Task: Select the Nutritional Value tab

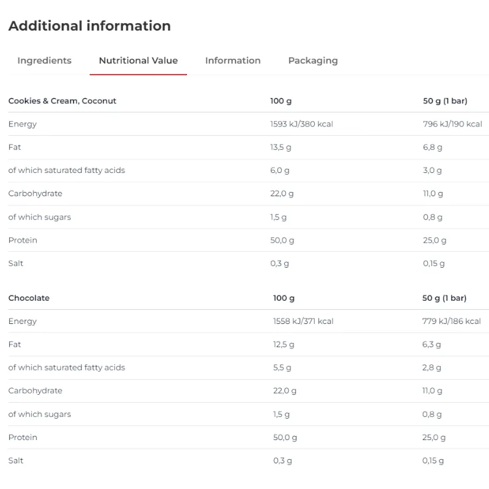Action: click(x=138, y=61)
